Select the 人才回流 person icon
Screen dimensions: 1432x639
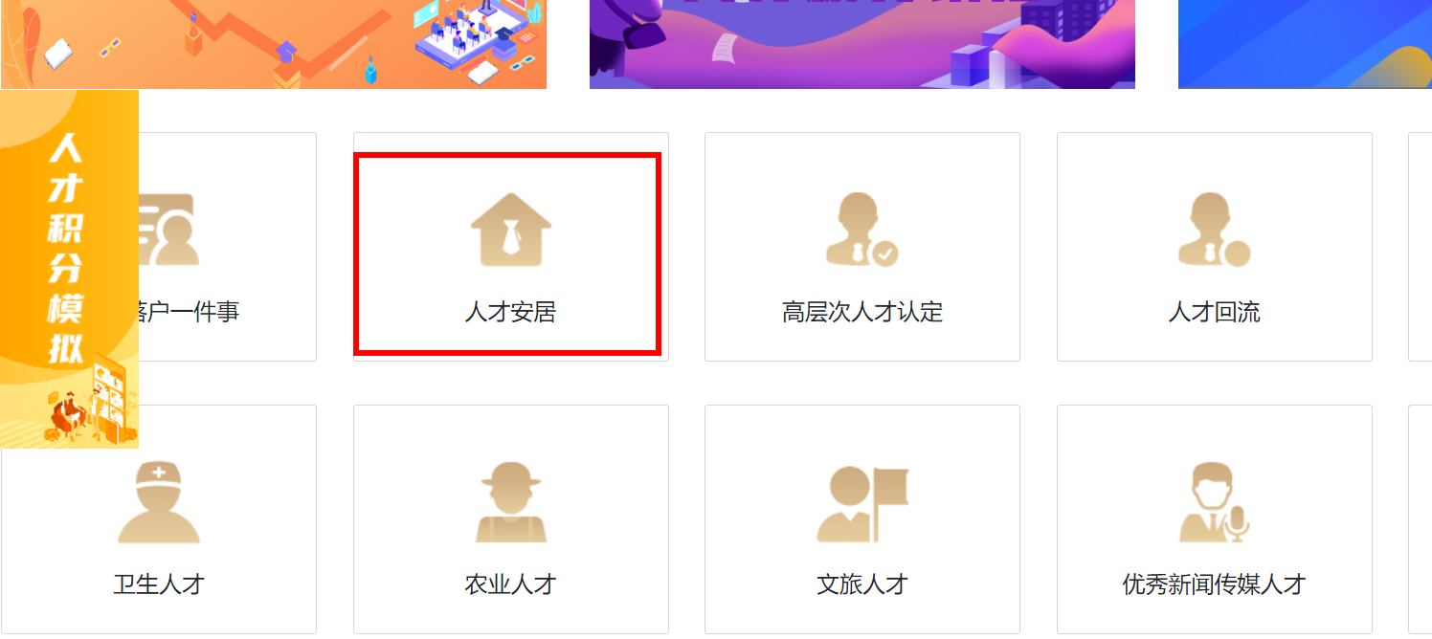[x=1214, y=230]
